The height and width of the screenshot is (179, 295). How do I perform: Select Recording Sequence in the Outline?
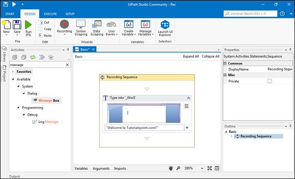tap(259, 136)
